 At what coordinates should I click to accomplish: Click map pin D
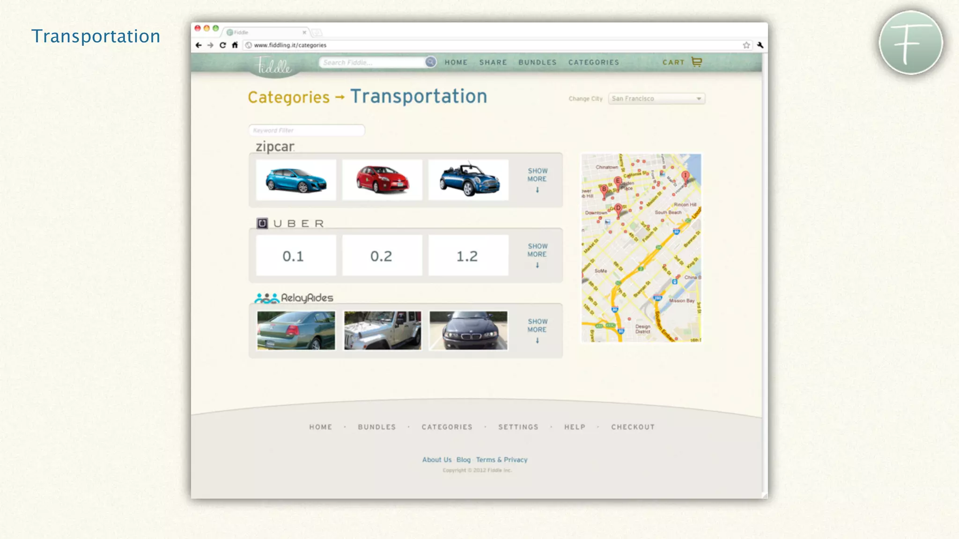click(618, 209)
